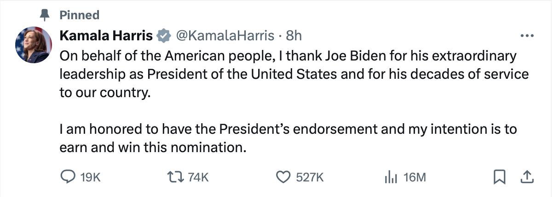
Task: Click the 19K reply count
Action: [90, 177]
